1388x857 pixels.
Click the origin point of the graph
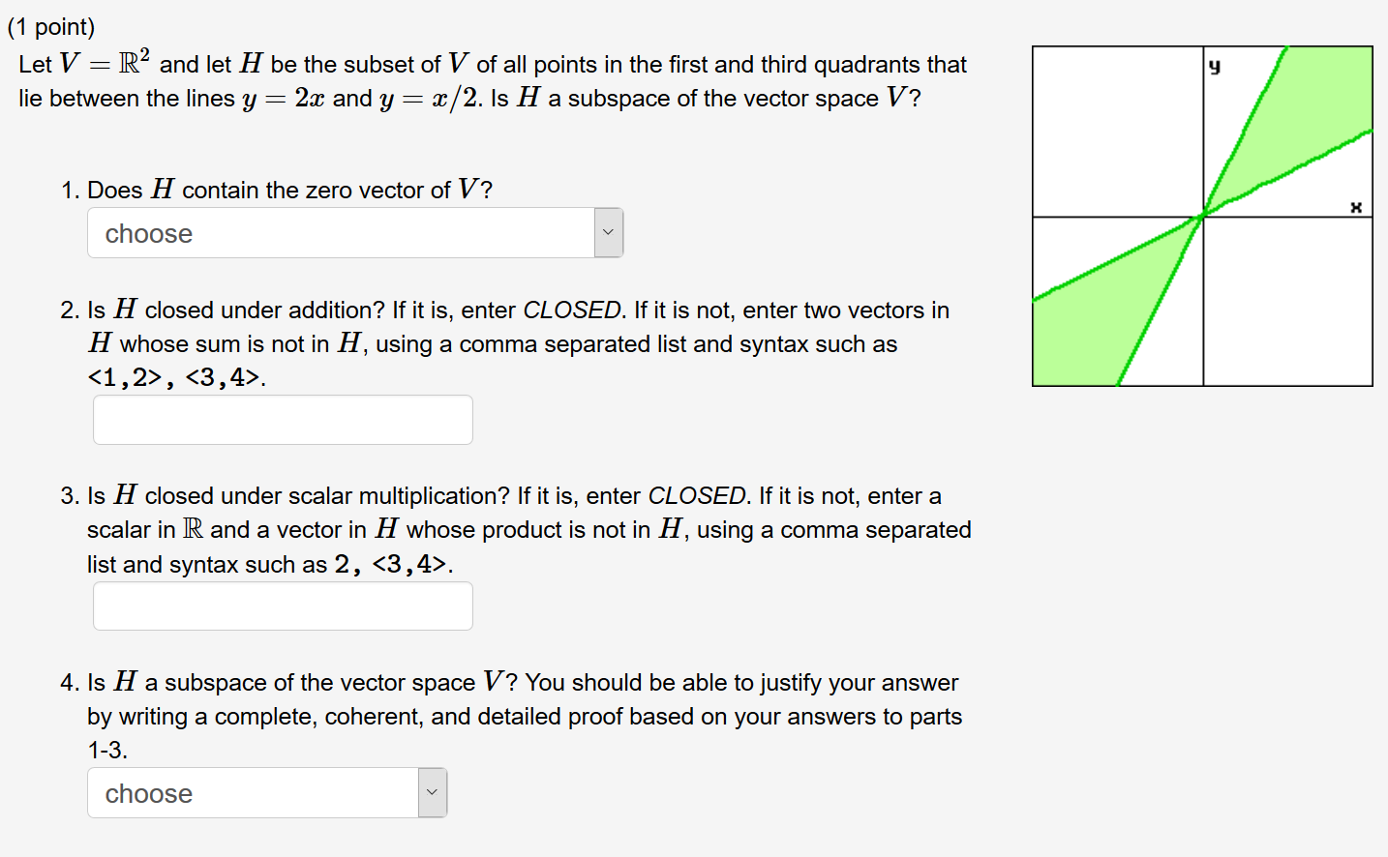pos(1203,216)
